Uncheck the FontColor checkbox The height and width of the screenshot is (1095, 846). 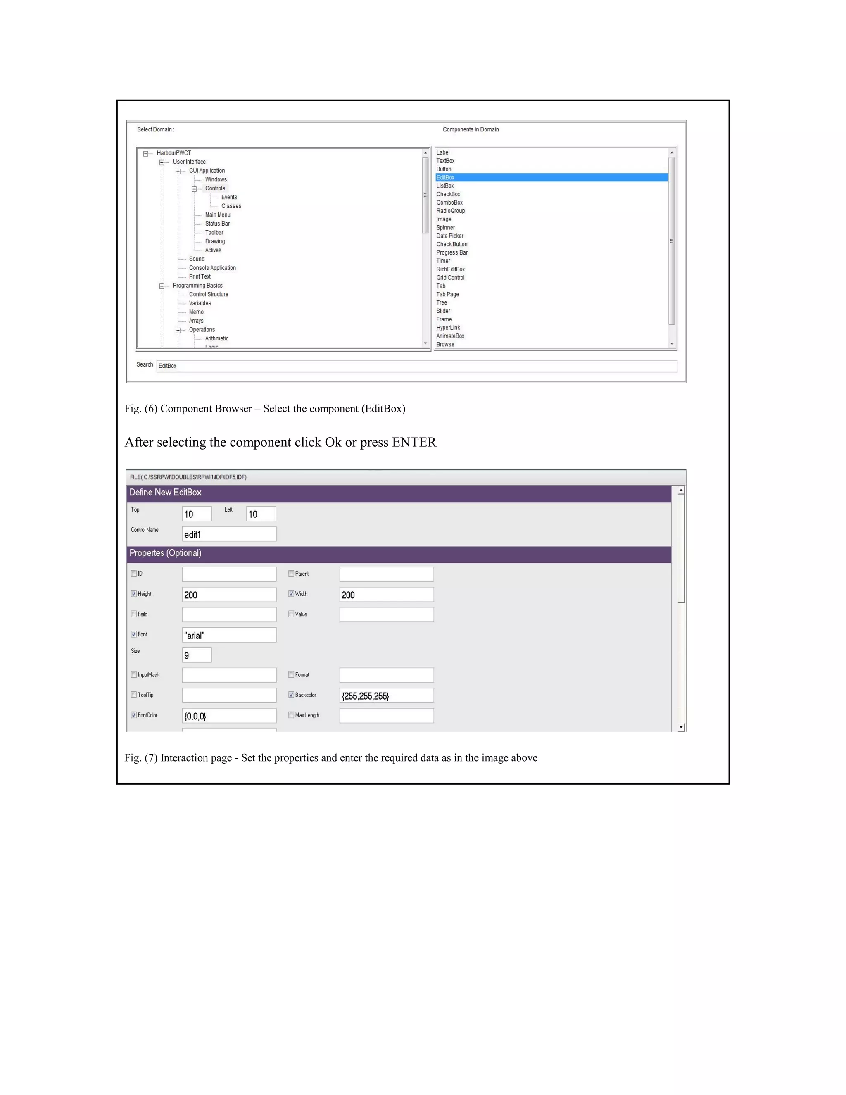pyautogui.click(x=134, y=715)
